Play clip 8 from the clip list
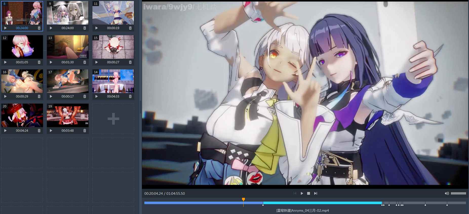This screenshot has width=469, height=214. [x=5, y=28]
